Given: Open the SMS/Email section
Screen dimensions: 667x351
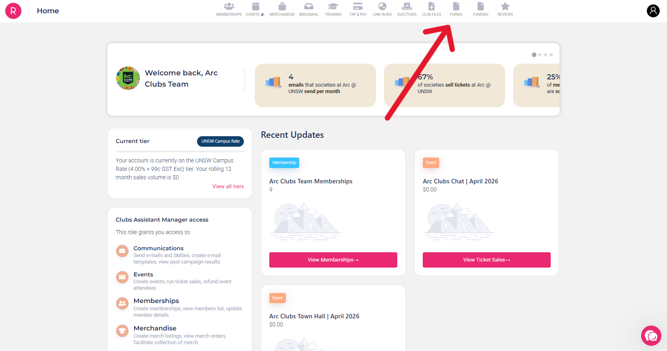Looking at the screenshot, I should coord(308,9).
